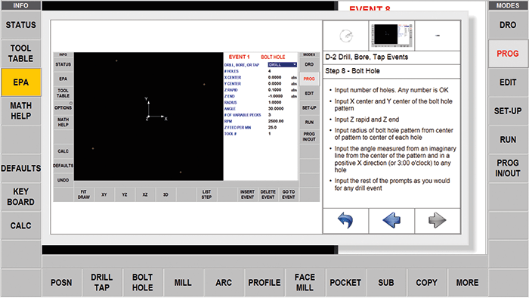Choose the POCKET event softkey
This screenshot has height=298, width=529.
click(x=345, y=282)
